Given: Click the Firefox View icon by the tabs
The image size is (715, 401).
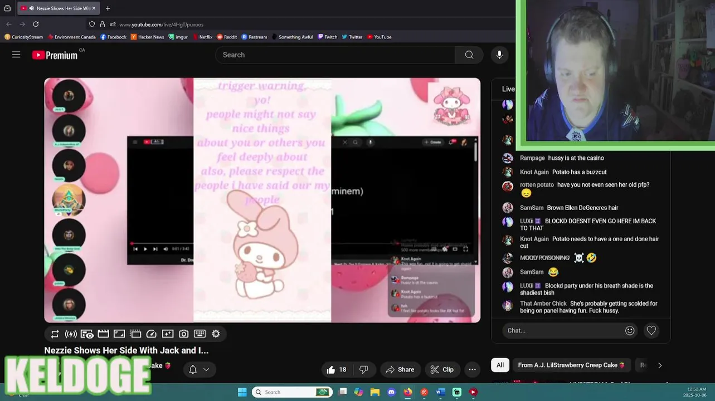Looking at the screenshot, I should [7, 8].
